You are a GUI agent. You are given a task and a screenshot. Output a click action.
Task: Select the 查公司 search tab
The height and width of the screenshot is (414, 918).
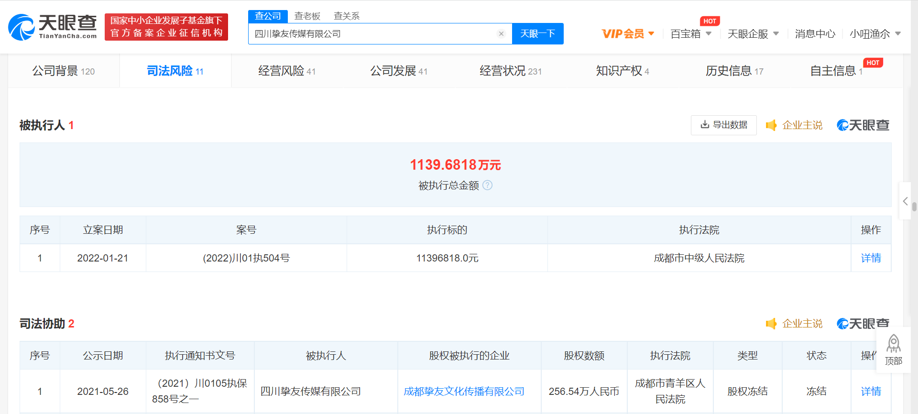pyautogui.click(x=268, y=16)
